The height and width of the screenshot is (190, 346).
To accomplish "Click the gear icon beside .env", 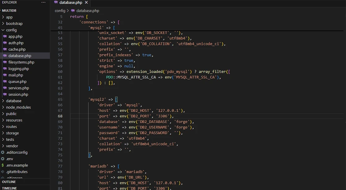I will tap(3, 159).
